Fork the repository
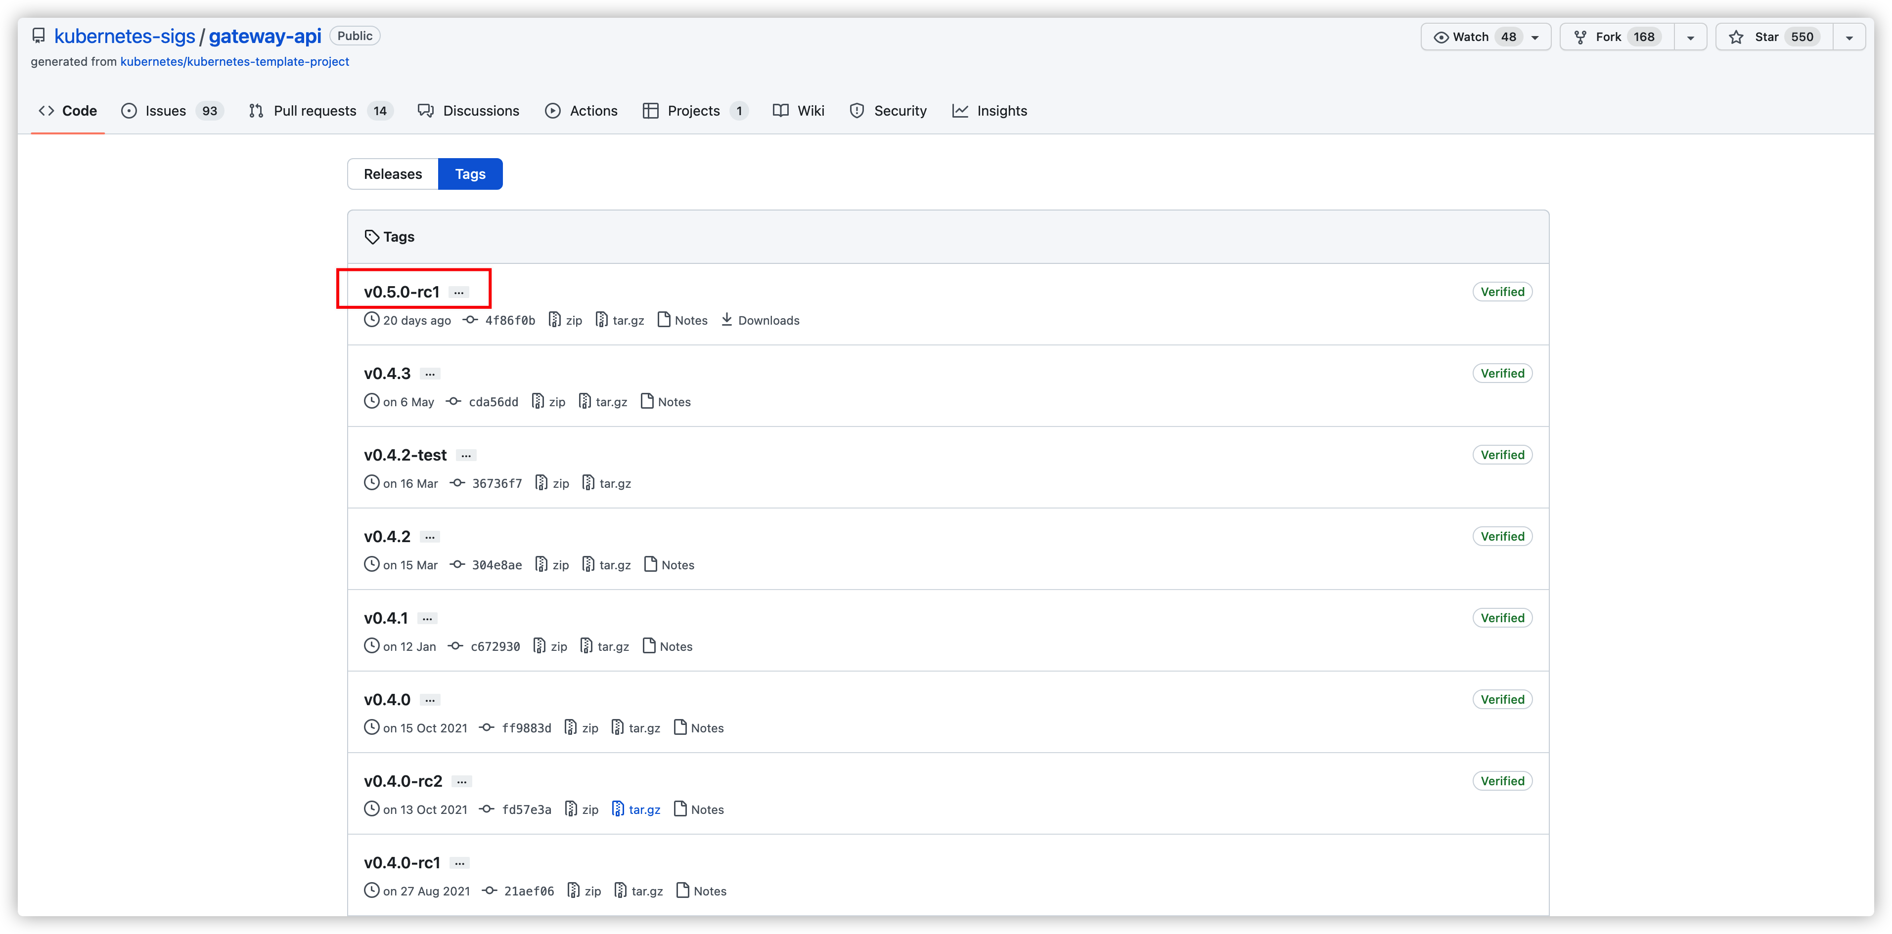The height and width of the screenshot is (934, 1892). click(1617, 37)
